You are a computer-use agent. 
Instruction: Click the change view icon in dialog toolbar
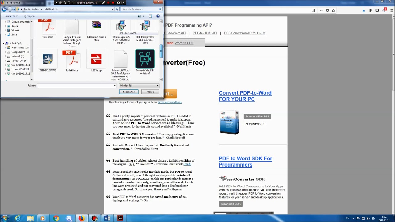(139, 16)
